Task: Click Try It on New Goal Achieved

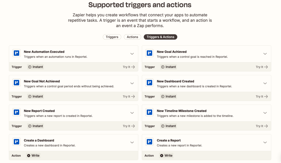Action: [x=262, y=67]
